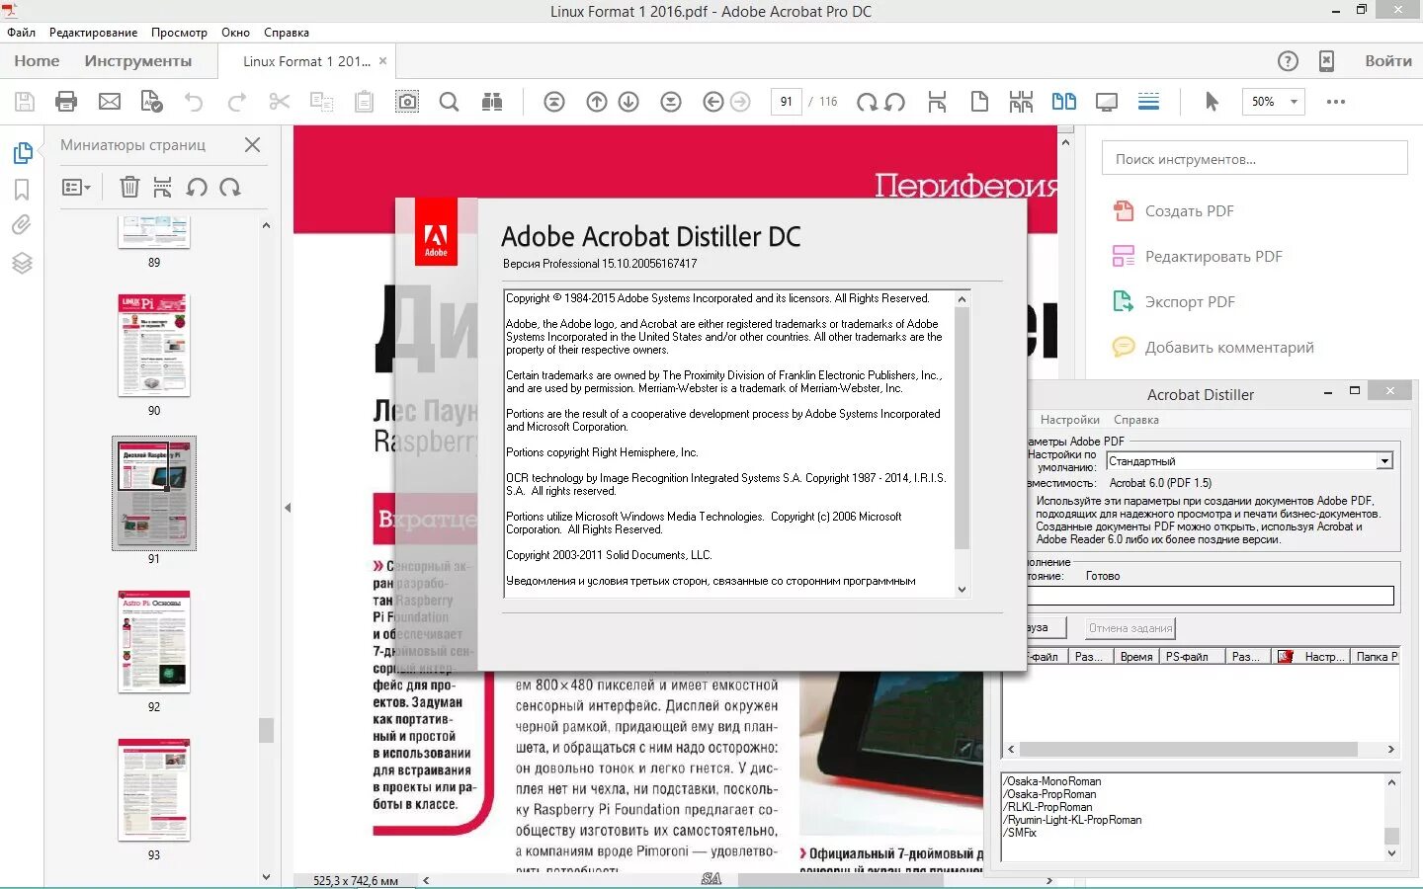Delete selected page trash icon
Image resolution: width=1423 pixels, height=889 pixels.
pos(129,187)
